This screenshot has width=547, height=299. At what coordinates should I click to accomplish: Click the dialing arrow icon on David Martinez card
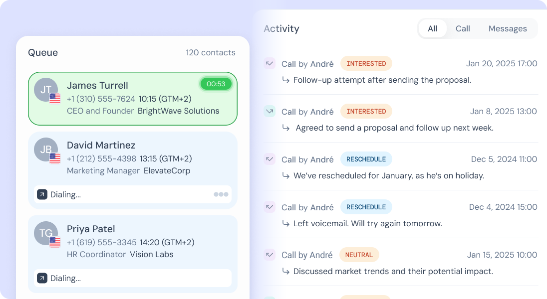pos(42,194)
